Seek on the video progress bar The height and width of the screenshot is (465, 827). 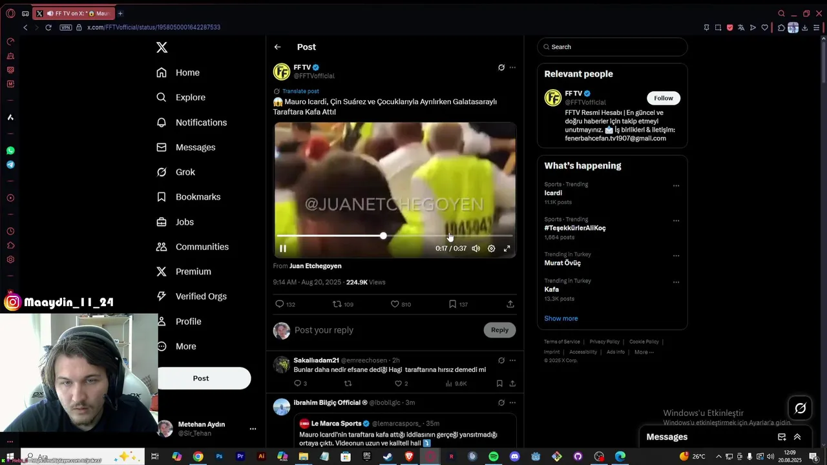point(395,236)
